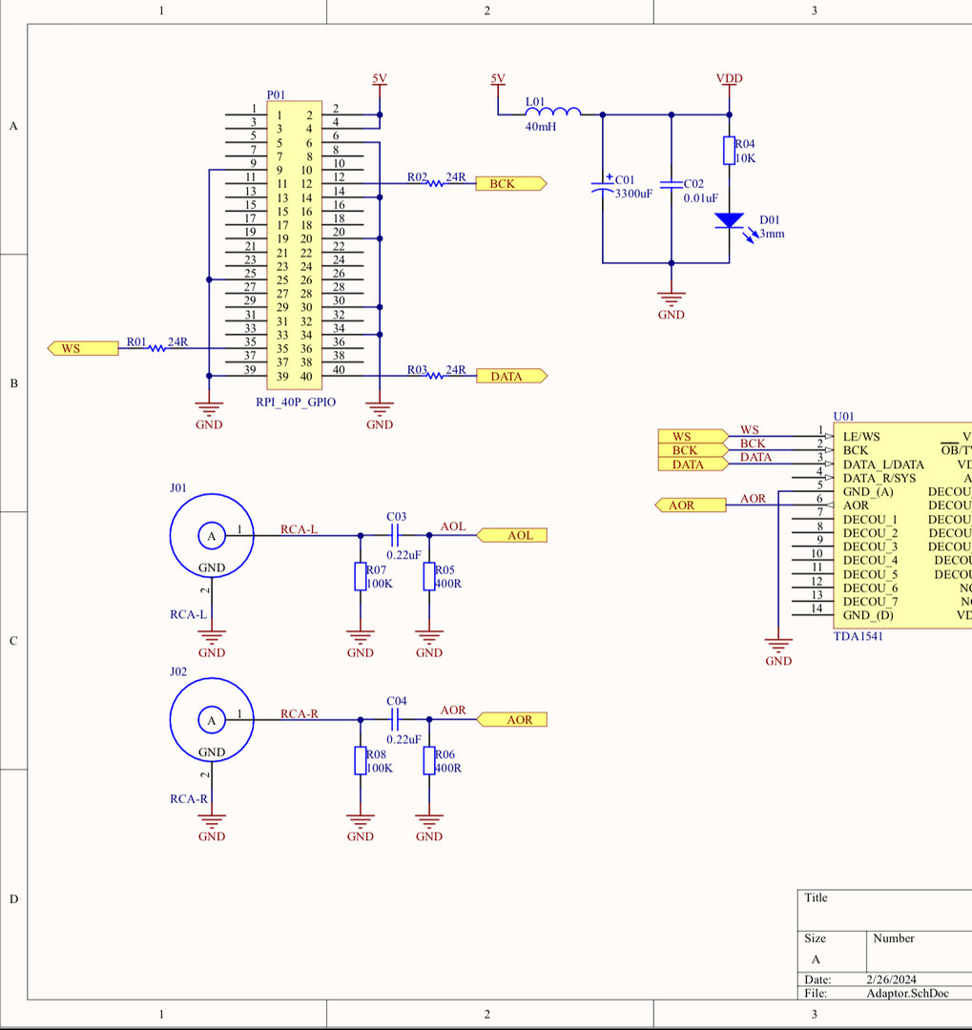Click the DATA port connected to R03
972x1030 pixels.
click(510, 376)
